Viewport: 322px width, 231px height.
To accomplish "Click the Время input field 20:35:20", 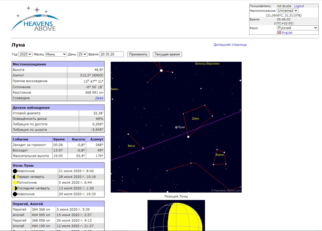I will pos(112,54).
